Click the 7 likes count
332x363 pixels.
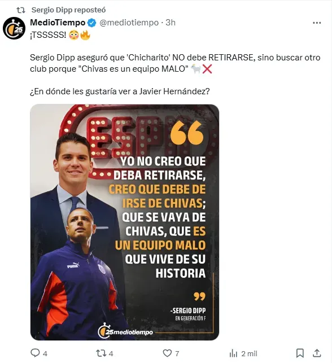tap(177, 353)
